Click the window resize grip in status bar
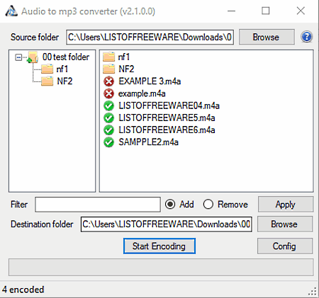This screenshot has width=319, height=298. [313, 292]
